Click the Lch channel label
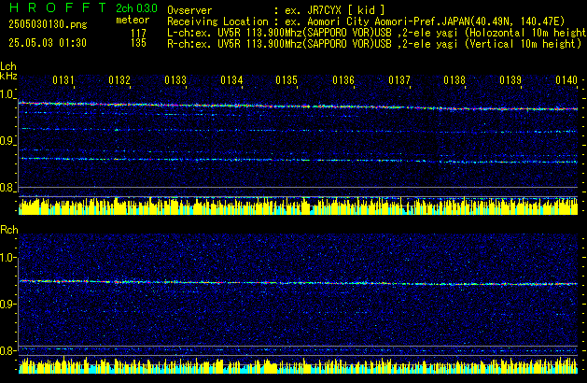 pyautogui.click(x=8, y=66)
